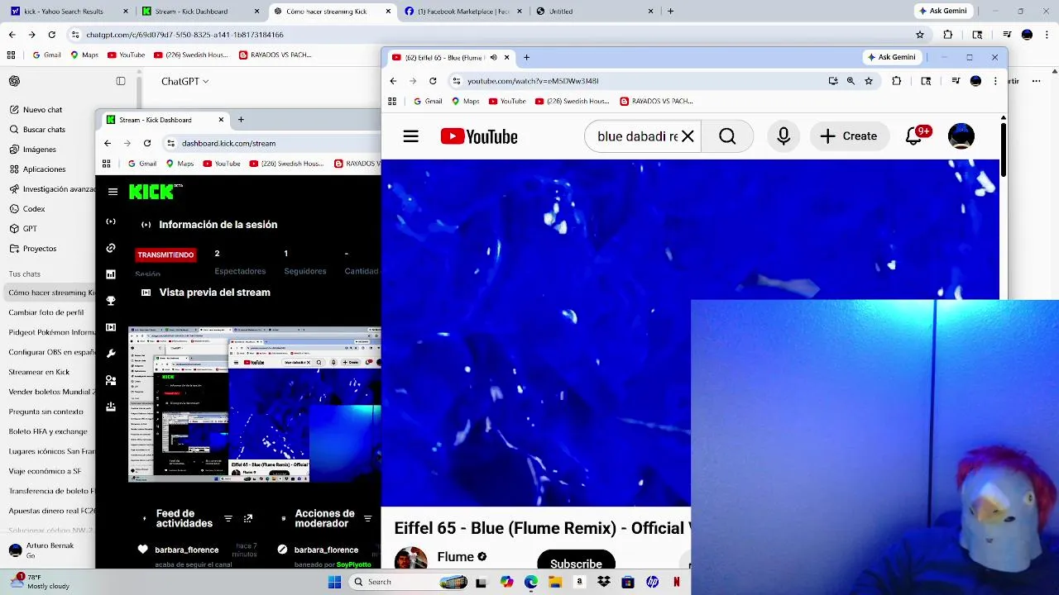The height and width of the screenshot is (595, 1059).
Task: Open Kick sidebar community users icon
Action: click(111, 380)
